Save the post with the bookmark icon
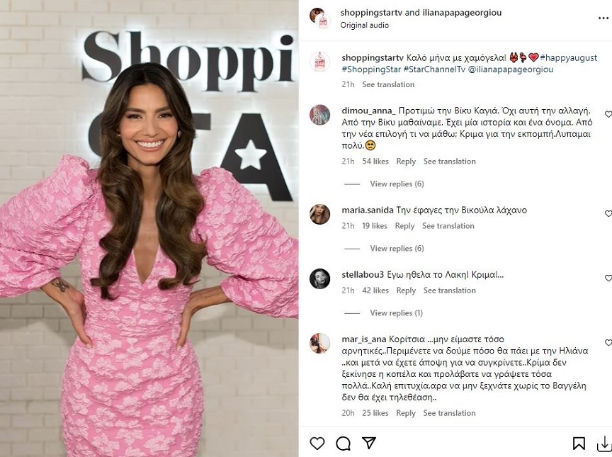The width and height of the screenshot is (612, 457). (x=579, y=444)
